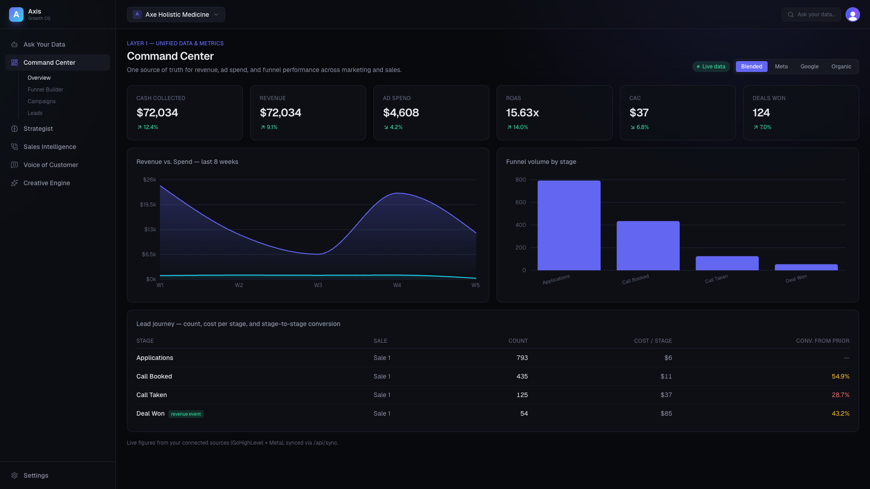This screenshot has width=870, height=489.
Task: Open the Leads sub-page
Action: pos(35,113)
